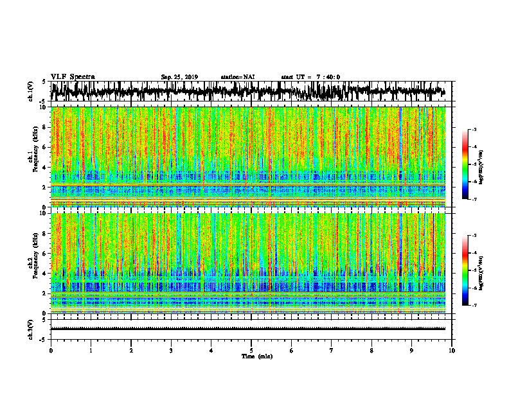Click time axis tick label "3"
Viewport: 509px width, 393px height.
[x=171, y=351]
